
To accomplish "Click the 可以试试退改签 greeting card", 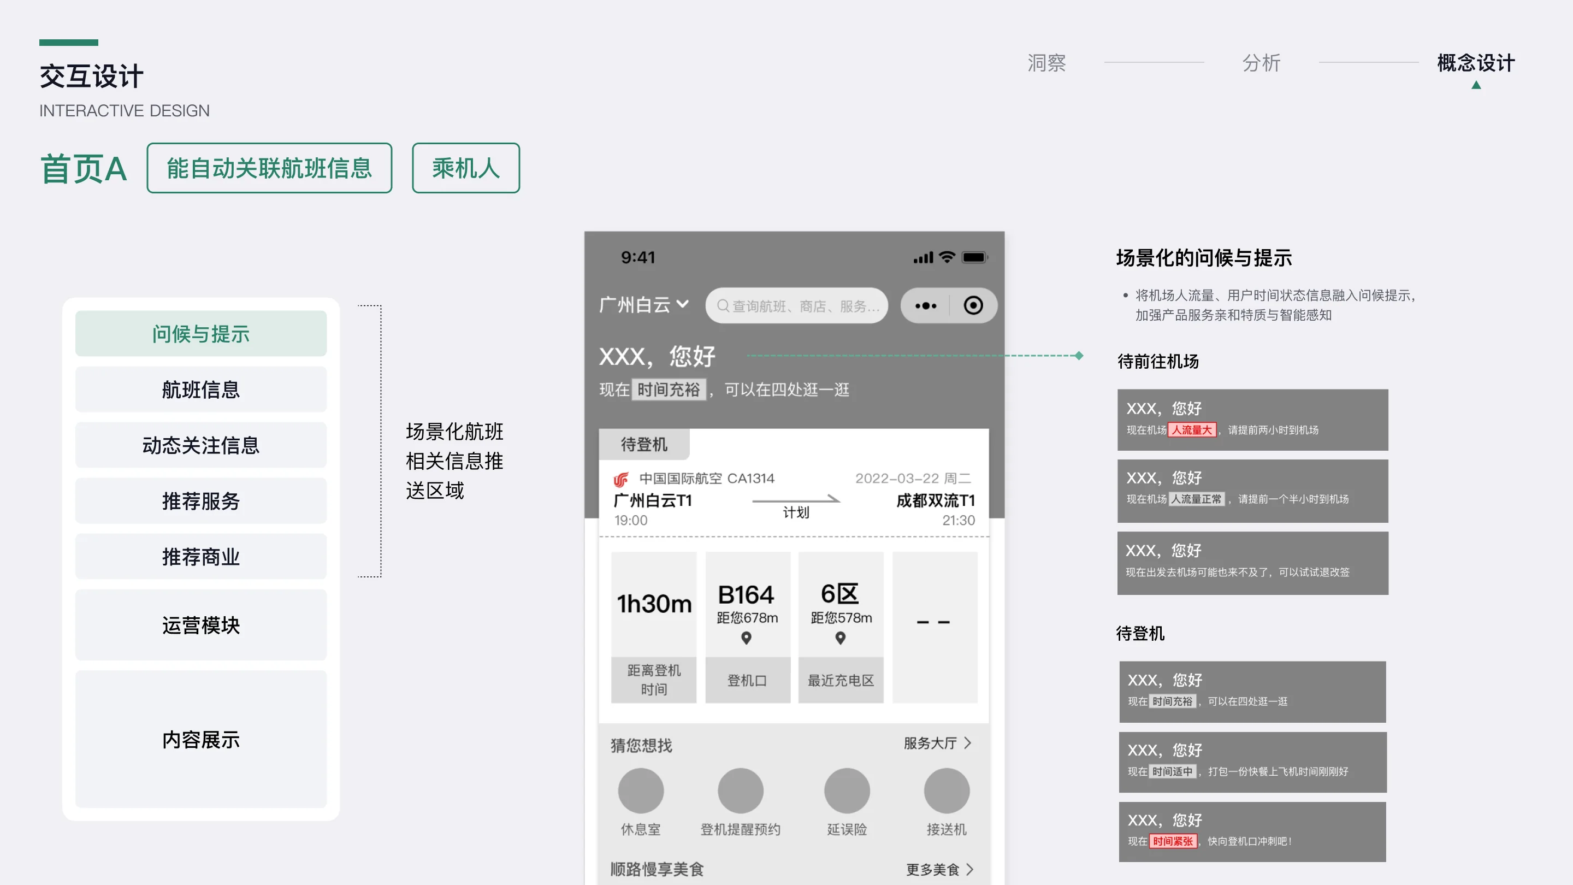I will [1252, 563].
